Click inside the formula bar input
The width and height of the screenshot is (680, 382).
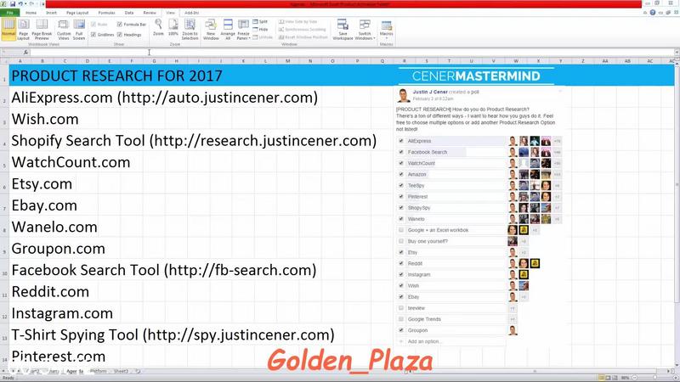[x=351, y=53]
